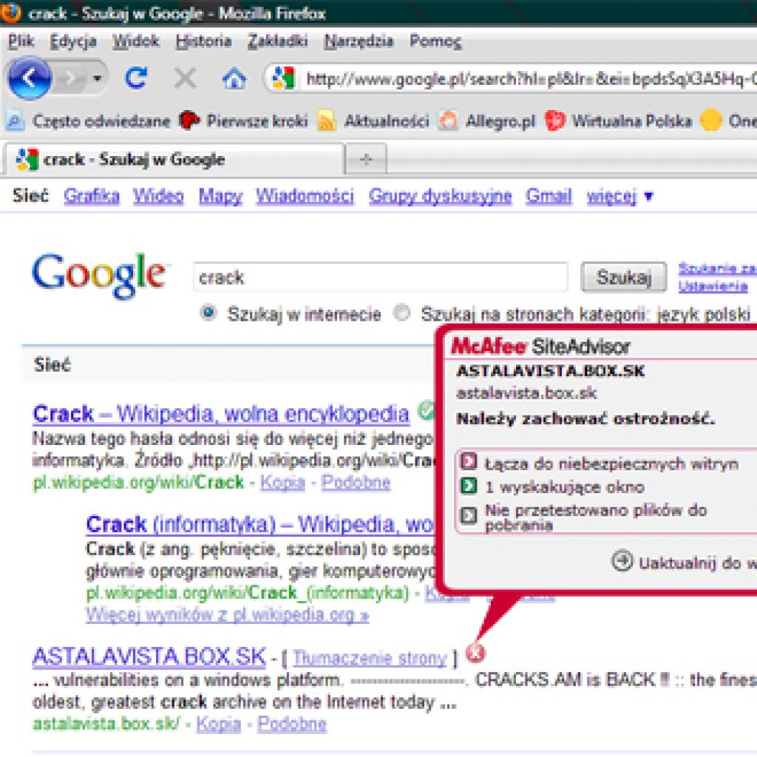Select the Szukaj w internecie radio button

(x=208, y=313)
